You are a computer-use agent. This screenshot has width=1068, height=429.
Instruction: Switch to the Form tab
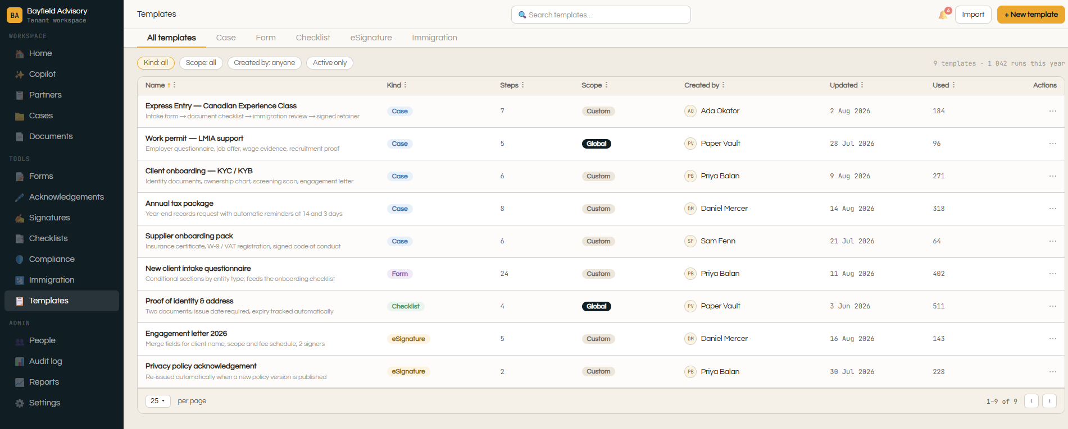266,38
